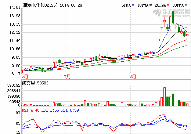Click the RSI_C:59 indicator label

(70, 110)
